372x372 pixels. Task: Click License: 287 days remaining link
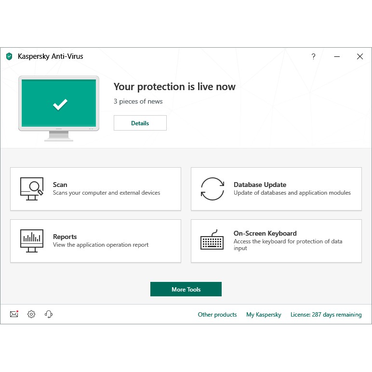coord(326,315)
